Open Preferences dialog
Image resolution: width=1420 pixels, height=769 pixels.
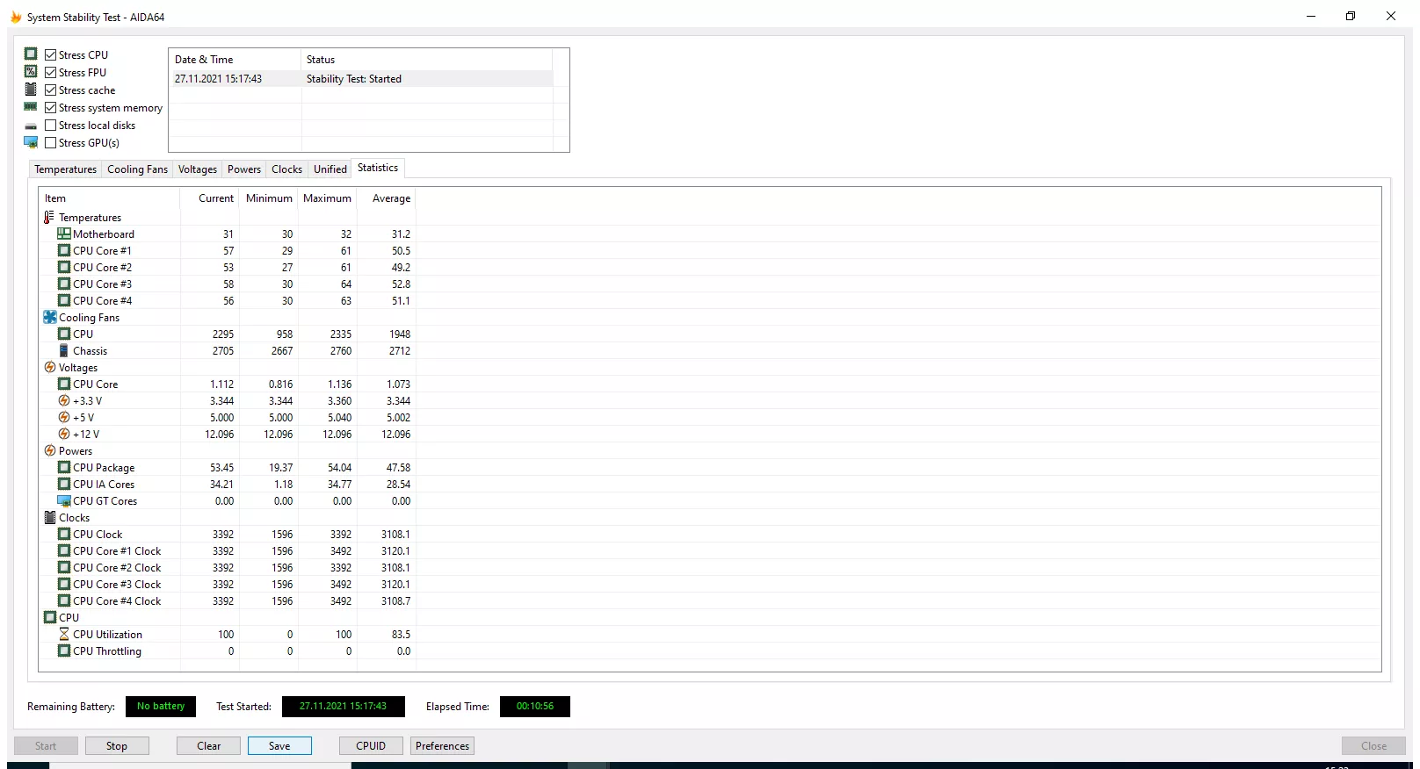coord(443,746)
